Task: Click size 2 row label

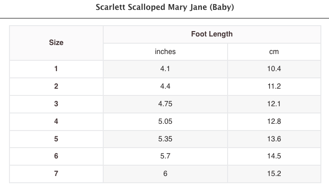Action: click(x=56, y=86)
